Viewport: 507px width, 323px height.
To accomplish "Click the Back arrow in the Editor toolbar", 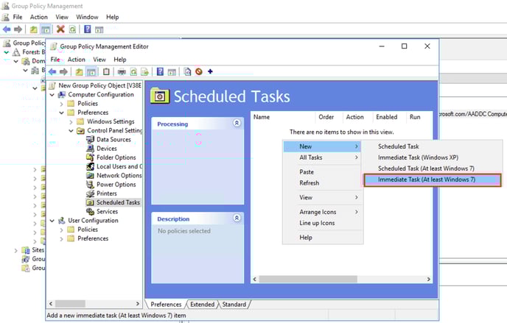I will tap(52, 71).
